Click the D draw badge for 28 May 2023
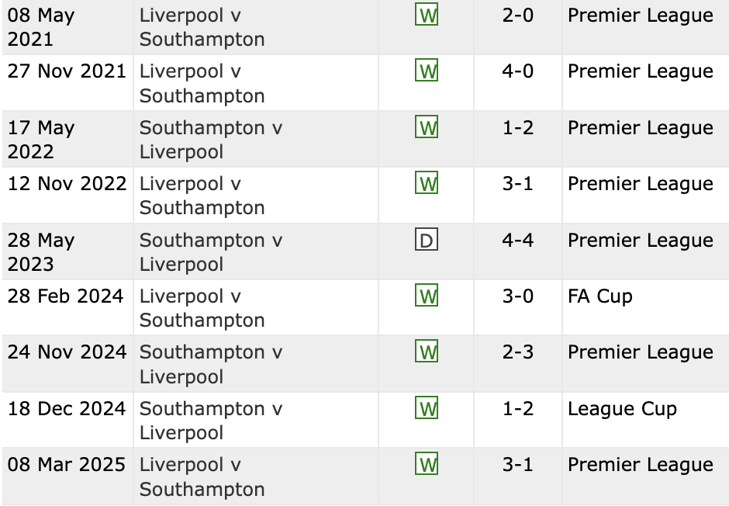 427,241
